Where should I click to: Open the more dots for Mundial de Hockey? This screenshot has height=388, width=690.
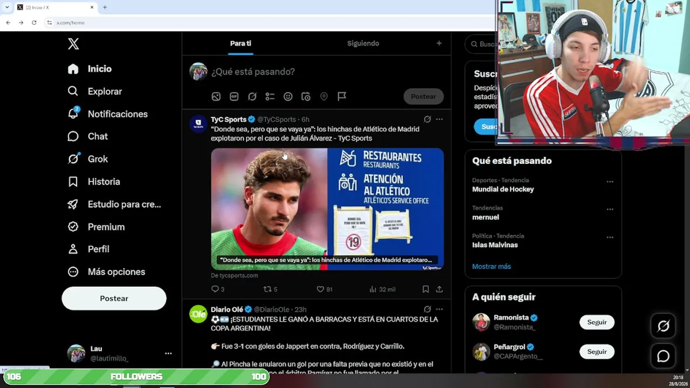[x=610, y=182]
